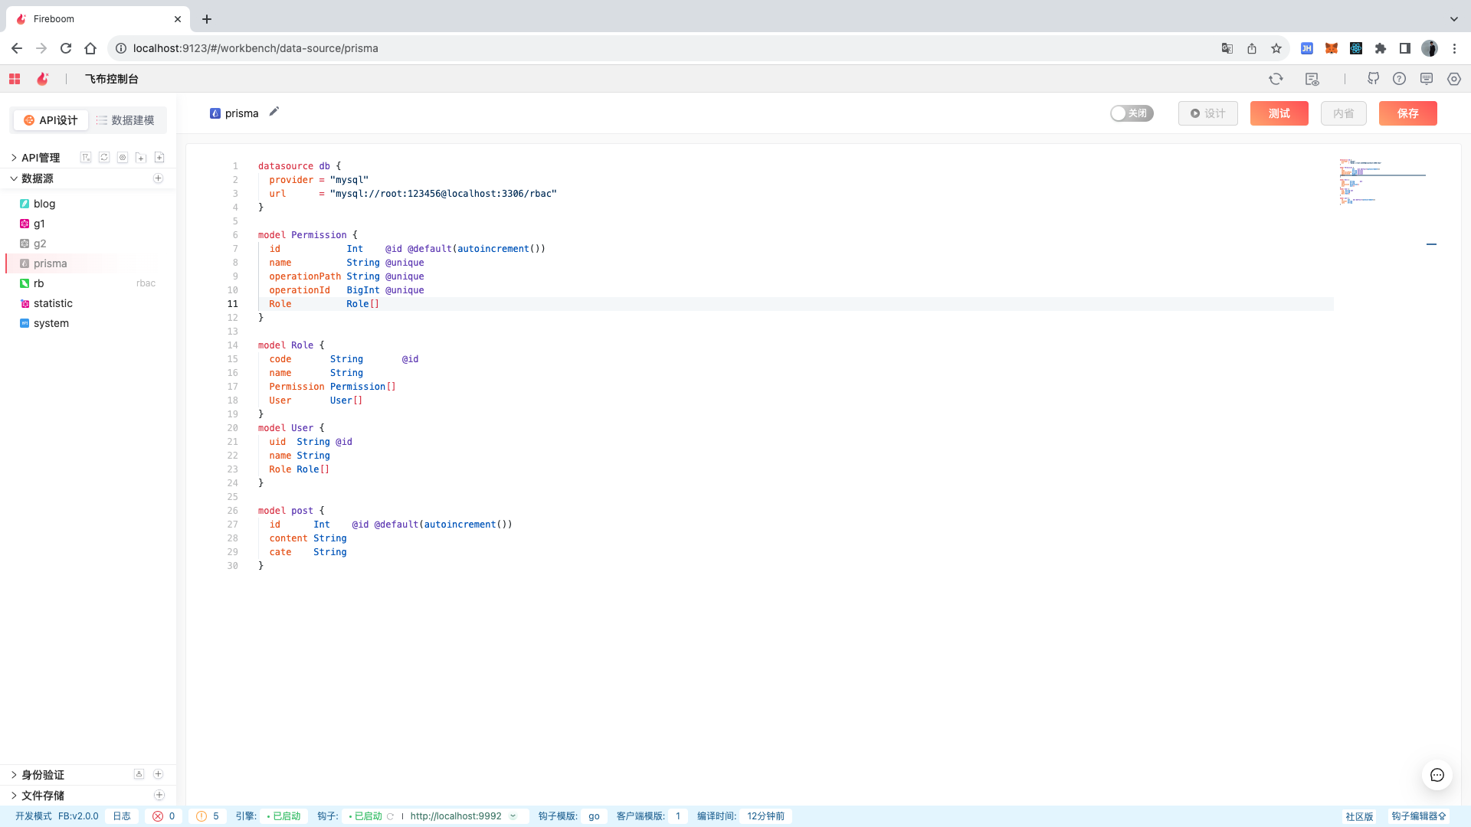Open the help question mark icon
Screen dimensions: 1471x827
1399,79
